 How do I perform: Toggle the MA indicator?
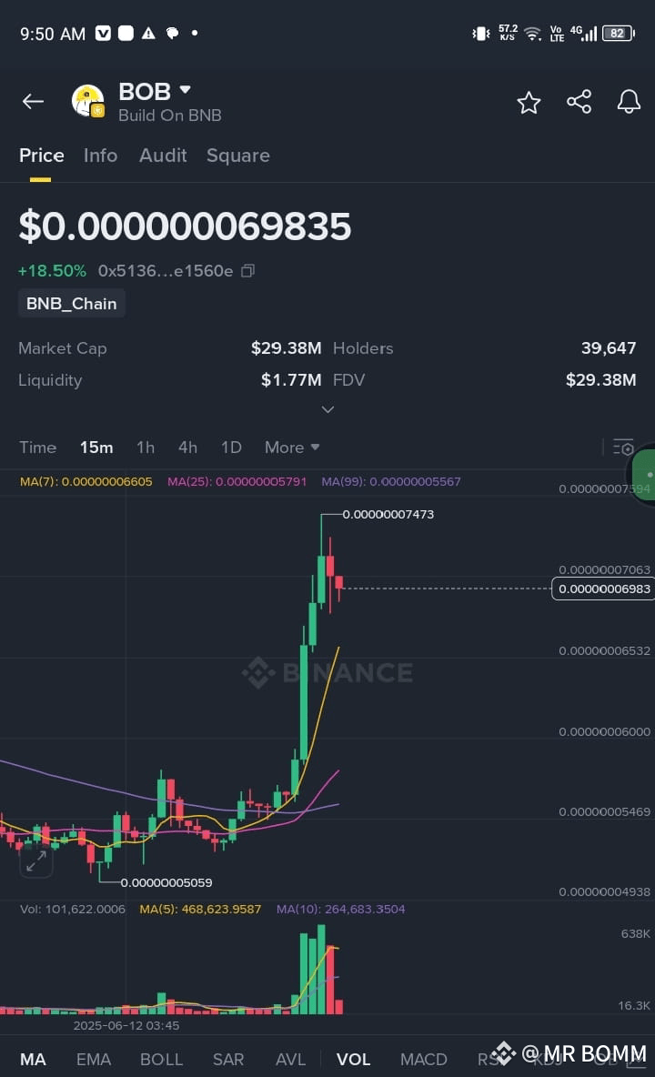click(x=33, y=1059)
